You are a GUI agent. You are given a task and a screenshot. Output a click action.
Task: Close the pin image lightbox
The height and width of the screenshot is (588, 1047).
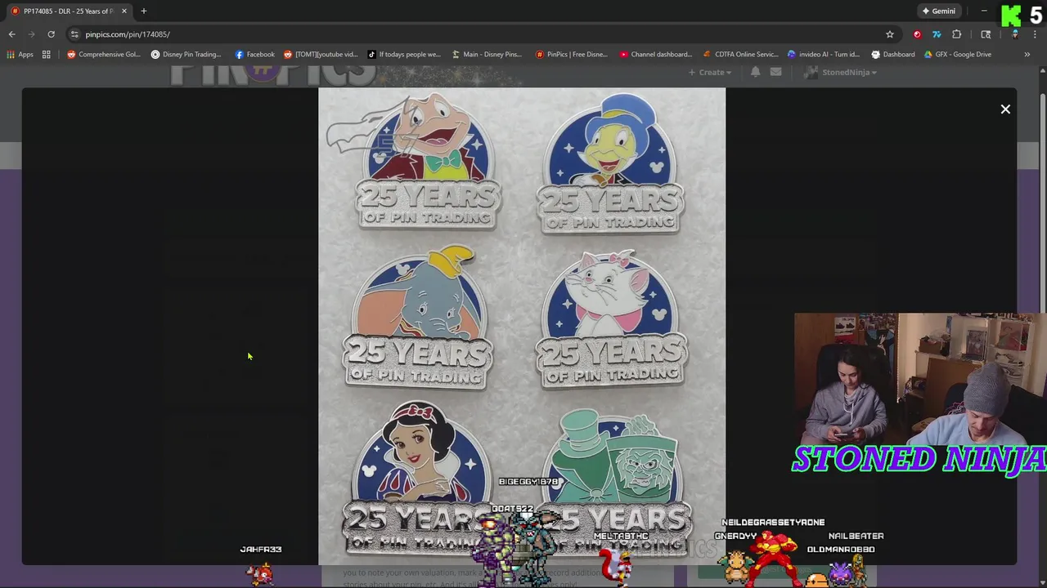[1005, 109]
